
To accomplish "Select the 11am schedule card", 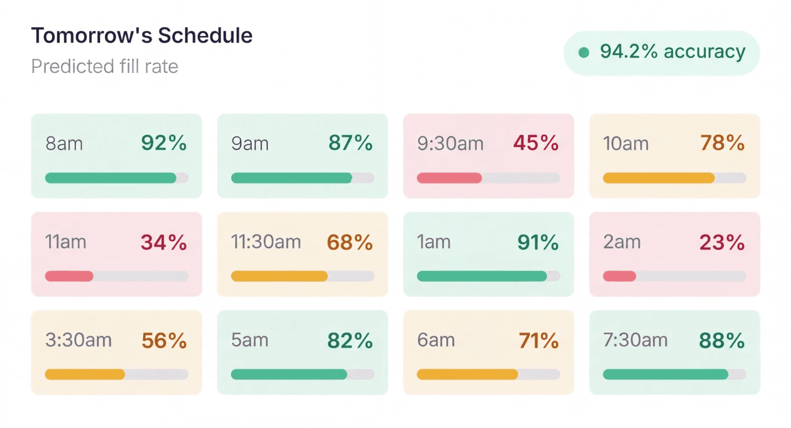I will pyautogui.click(x=116, y=254).
